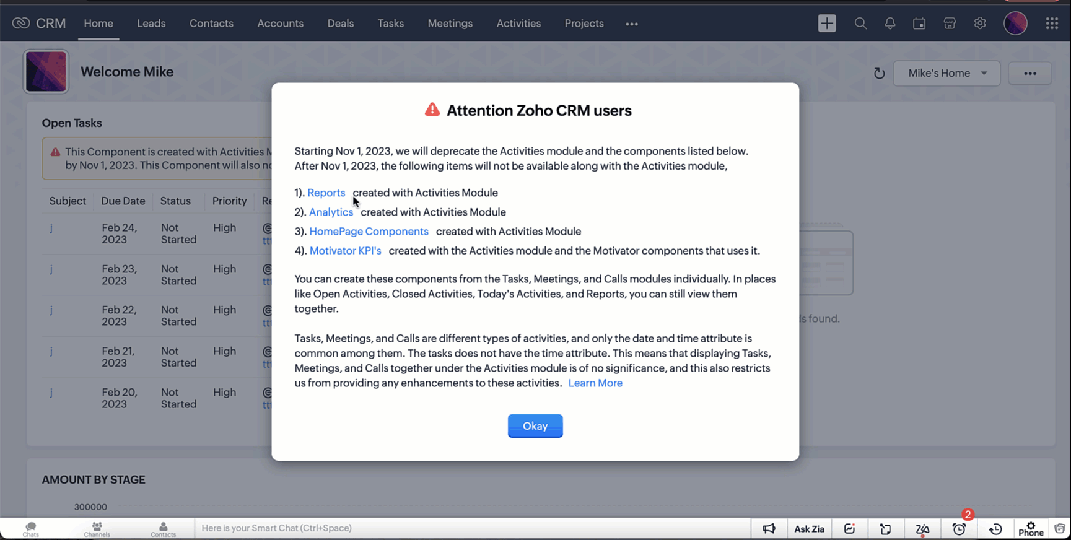Open the task due Feb 22, 2023

[51, 310]
